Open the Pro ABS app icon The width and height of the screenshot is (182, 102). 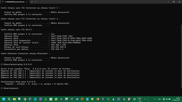pyautogui.click(x=119, y=99)
